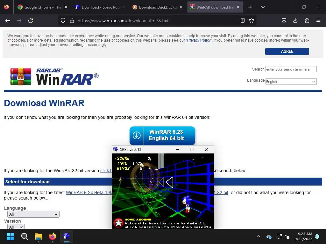Focus the site search field
This screenshot has height=244, width=326.
291,69
